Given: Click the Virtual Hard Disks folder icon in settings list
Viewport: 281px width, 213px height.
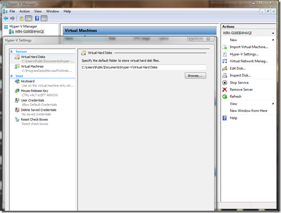Looking at the screenshot, I should coord(17,57).
